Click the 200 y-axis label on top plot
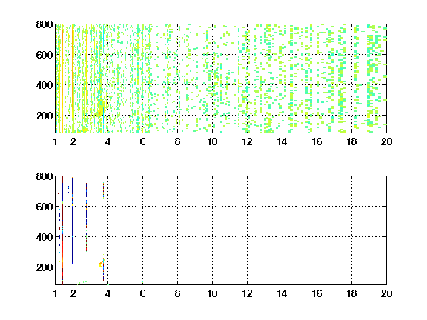 point(44,116)
